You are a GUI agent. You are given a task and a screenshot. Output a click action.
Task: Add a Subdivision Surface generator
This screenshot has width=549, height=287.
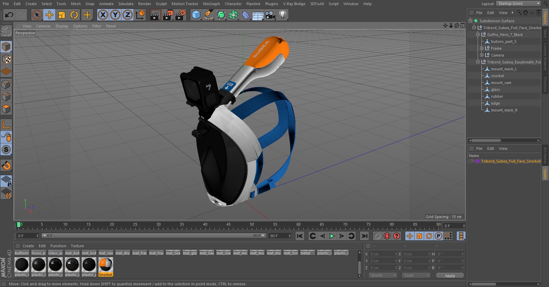221,15
